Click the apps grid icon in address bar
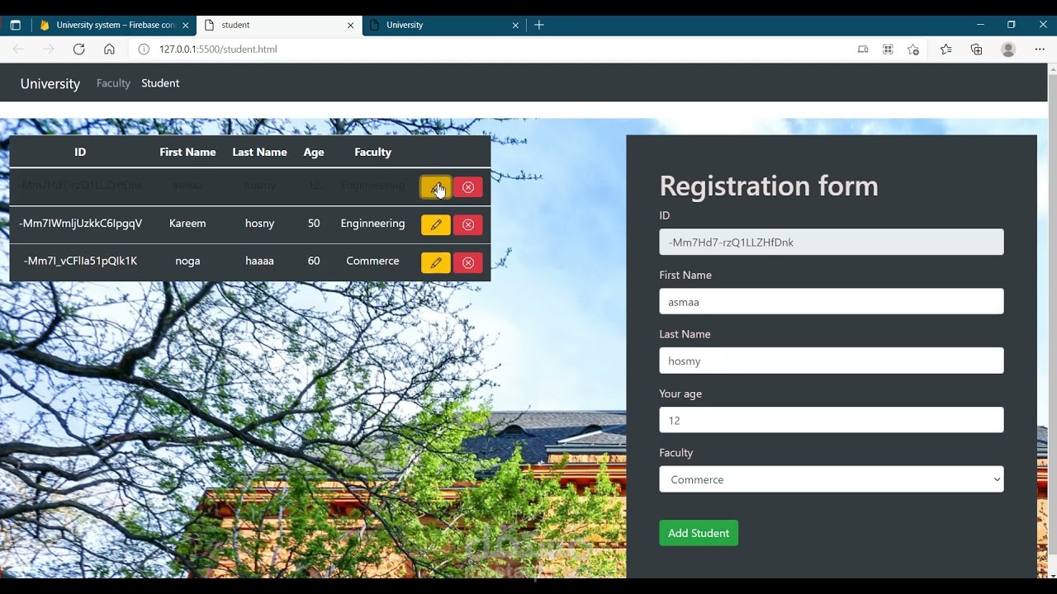This screenshot has width=1057, height=594. click(888, 49)
